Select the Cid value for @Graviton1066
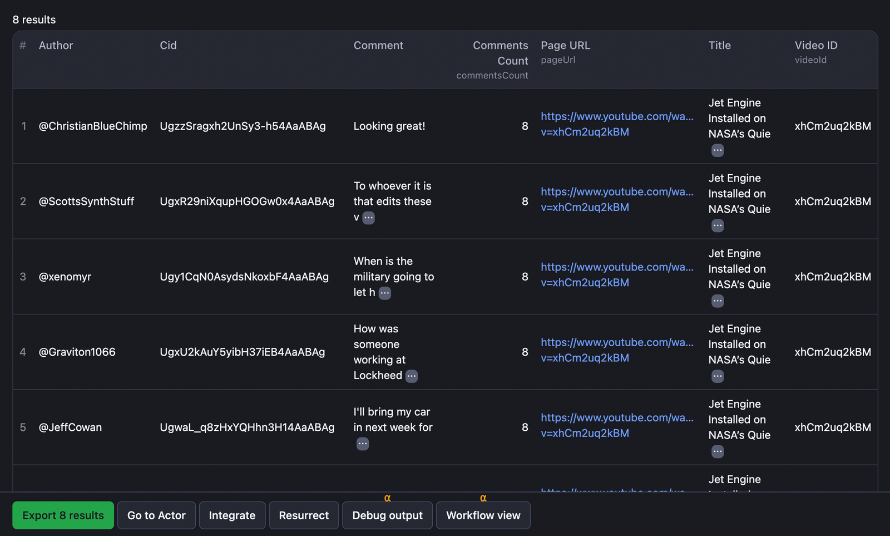890x536 pixels. (x=242, y=352)
